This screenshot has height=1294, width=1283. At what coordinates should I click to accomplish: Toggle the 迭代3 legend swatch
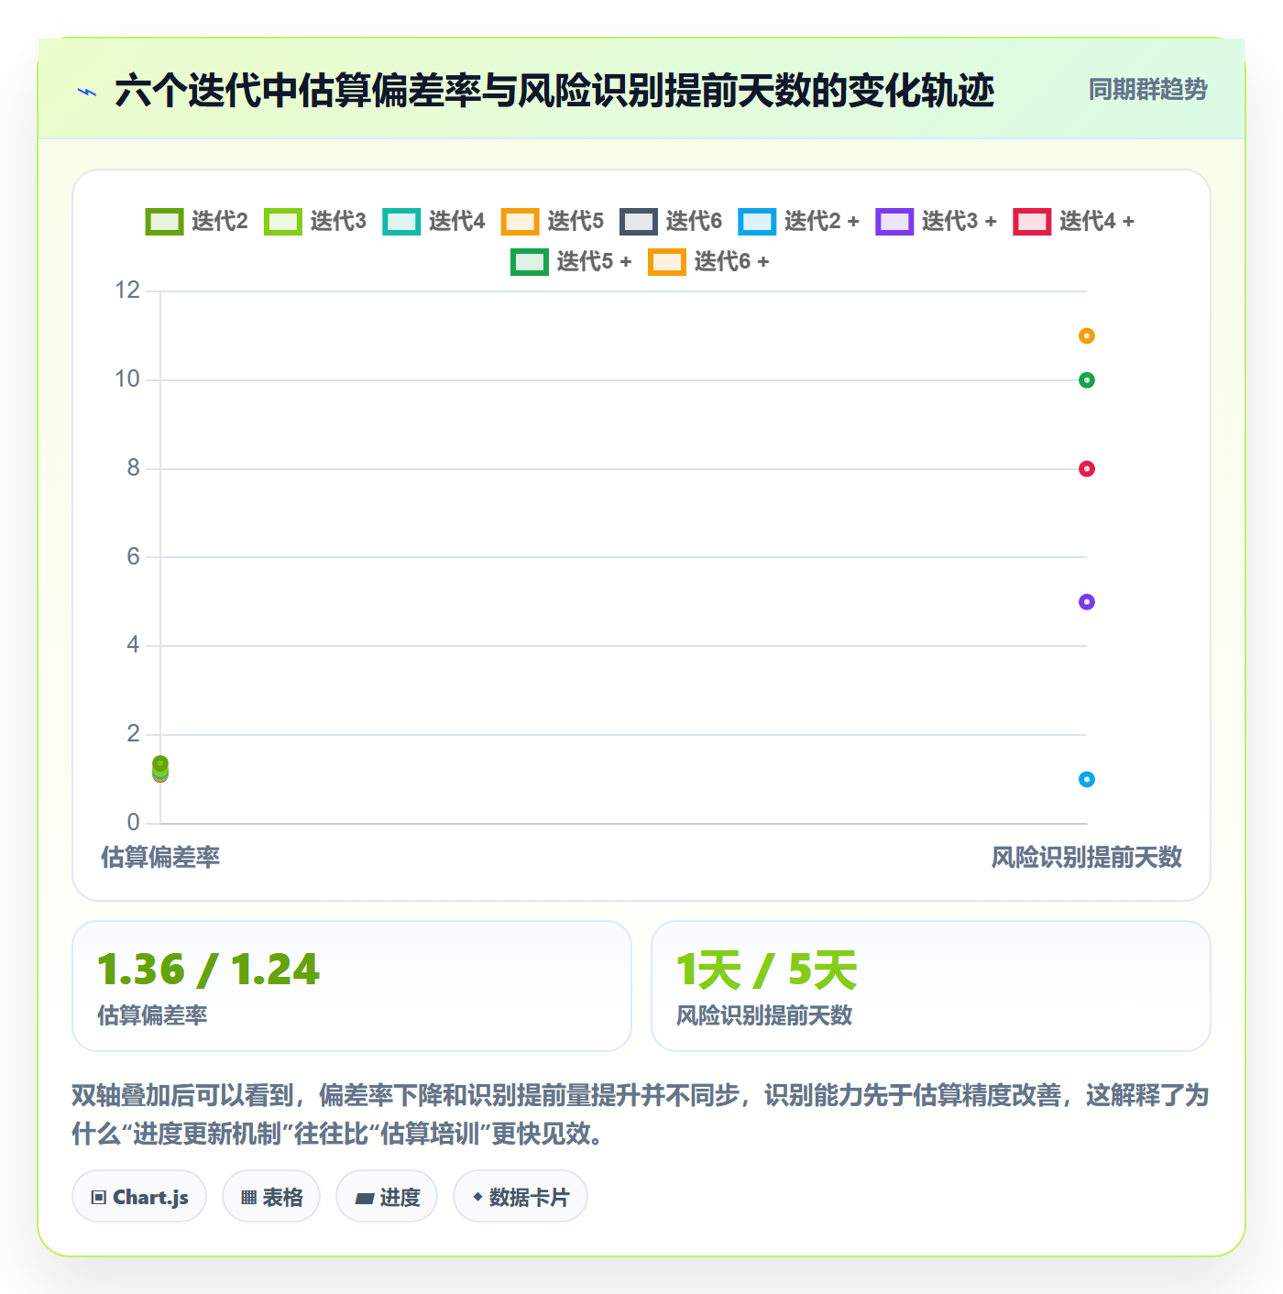283,222
